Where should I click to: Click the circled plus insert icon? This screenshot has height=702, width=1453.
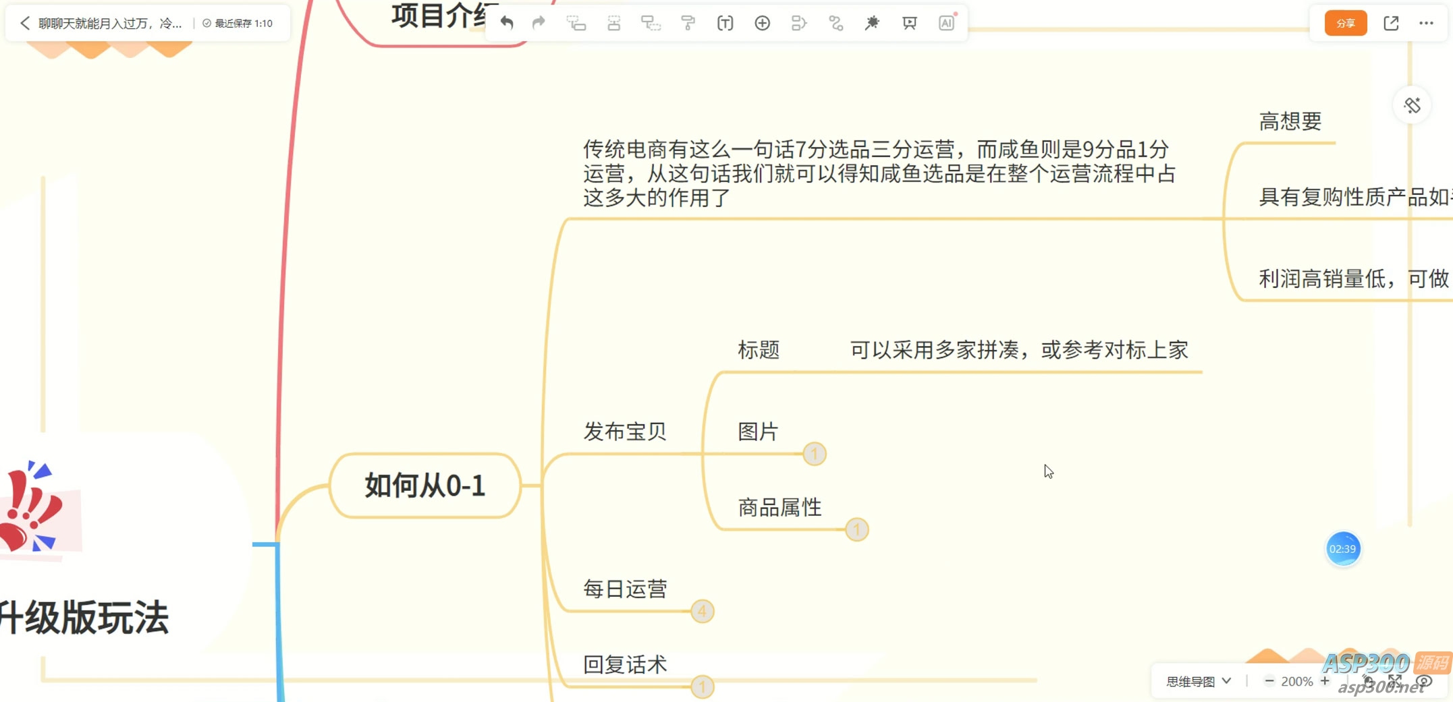(762, 24)
